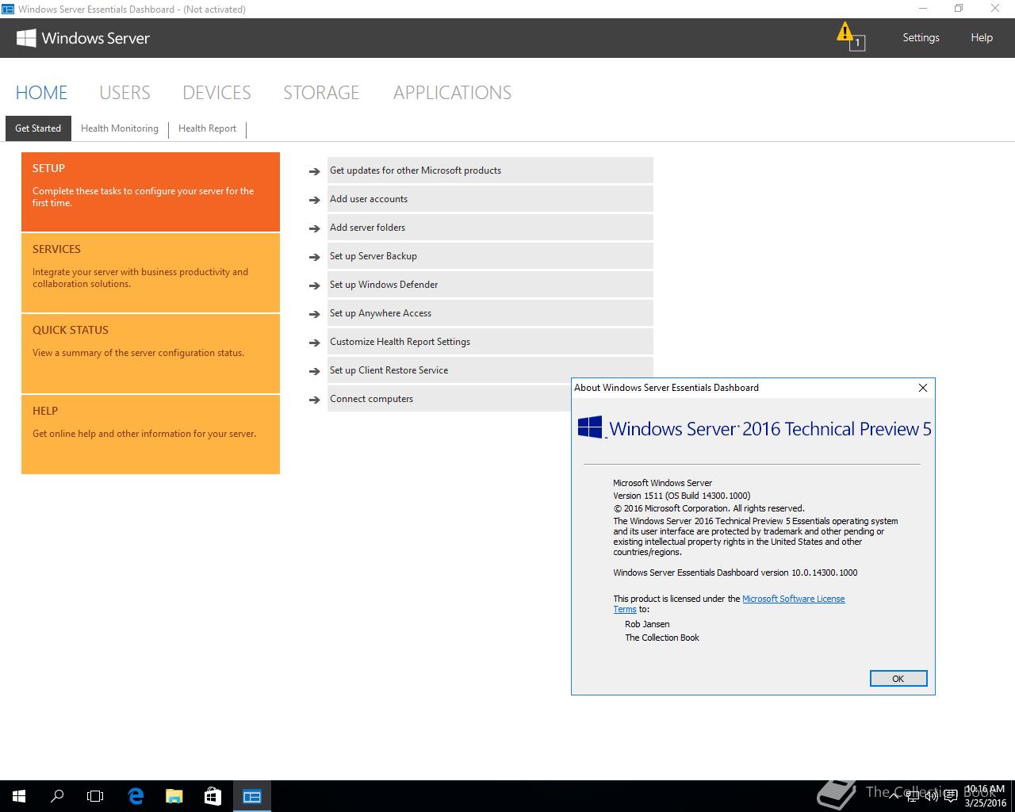Click OK in the About dialog
This screenshot has height=812, width=1015.
coord(898,679)
